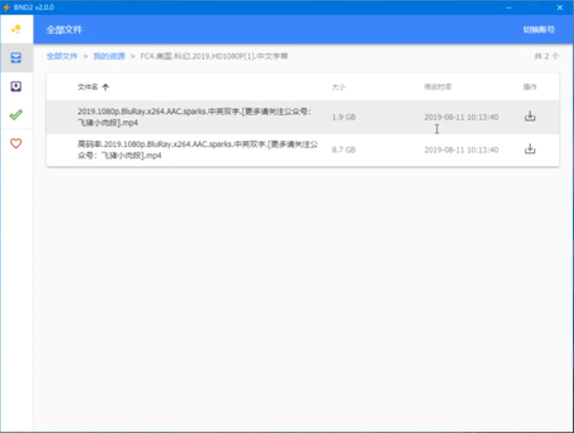Click the 共 2 个 item count
The image size is (574, 433).
(x=546, y=56)
